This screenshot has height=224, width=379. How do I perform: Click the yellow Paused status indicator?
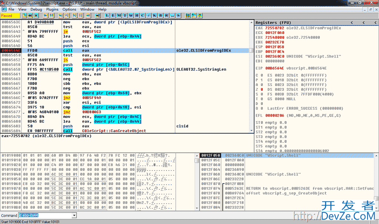click(x=10, y=15)
